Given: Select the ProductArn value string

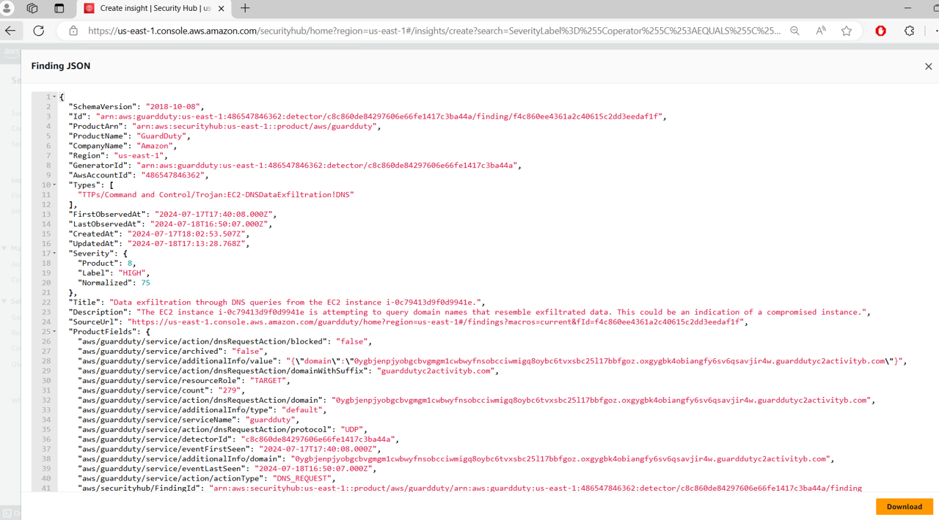Looking at the screenshot, I should click(255, 126).
